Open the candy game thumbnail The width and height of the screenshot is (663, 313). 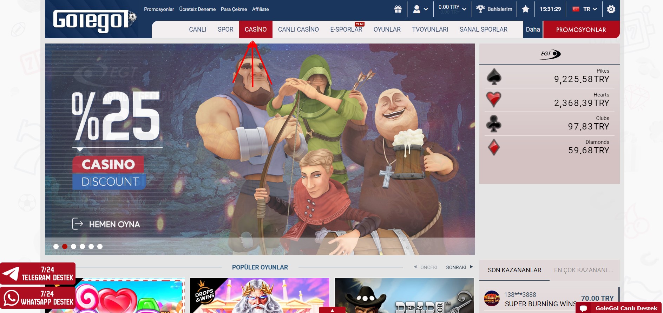(115, 295)
